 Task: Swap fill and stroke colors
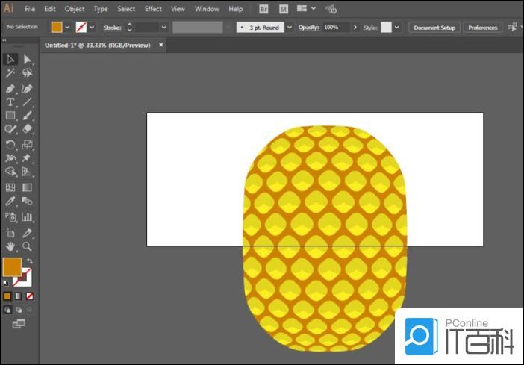(29, 261)
